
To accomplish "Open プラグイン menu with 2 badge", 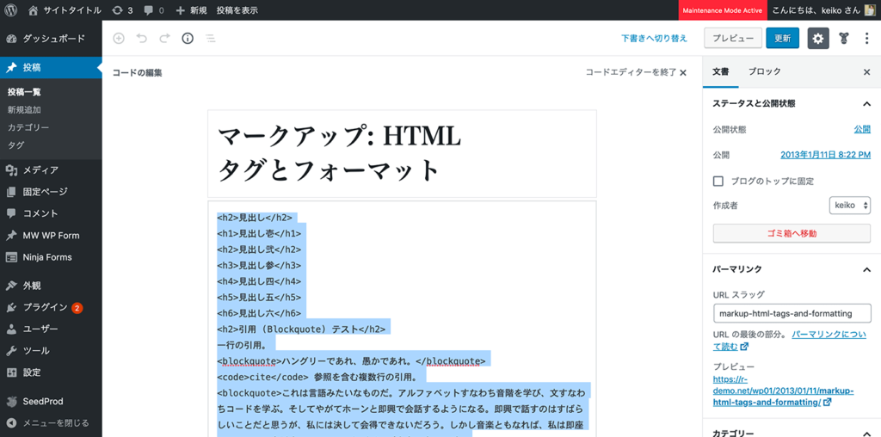I will coord(51,307).
